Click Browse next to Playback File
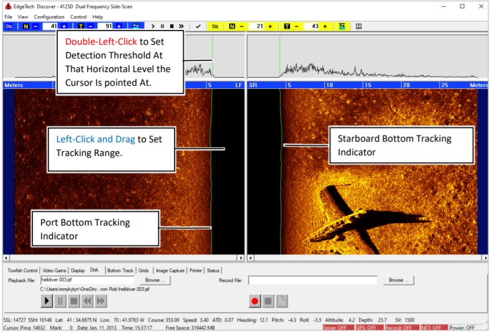This screenshot has height=333, width=490. point(155,280)
